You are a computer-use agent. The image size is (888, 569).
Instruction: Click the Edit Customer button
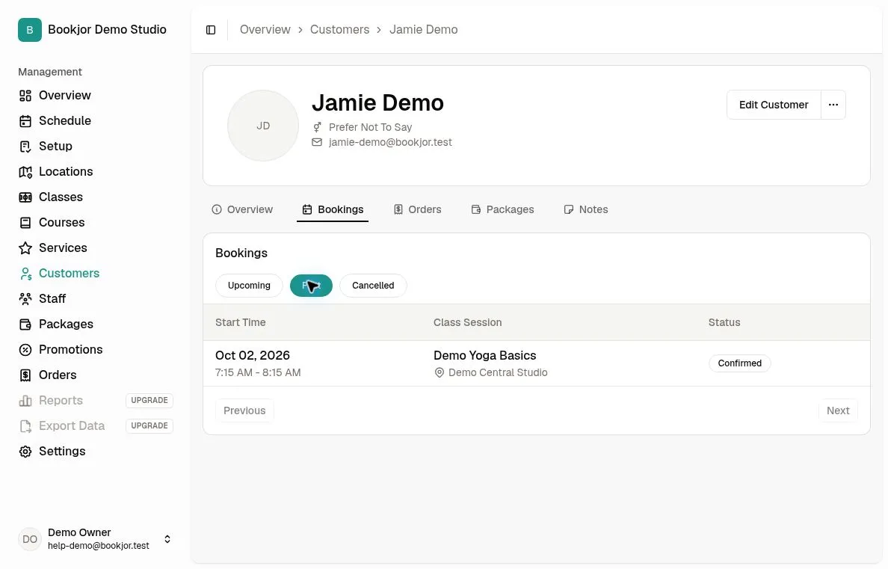pos(774,105)
